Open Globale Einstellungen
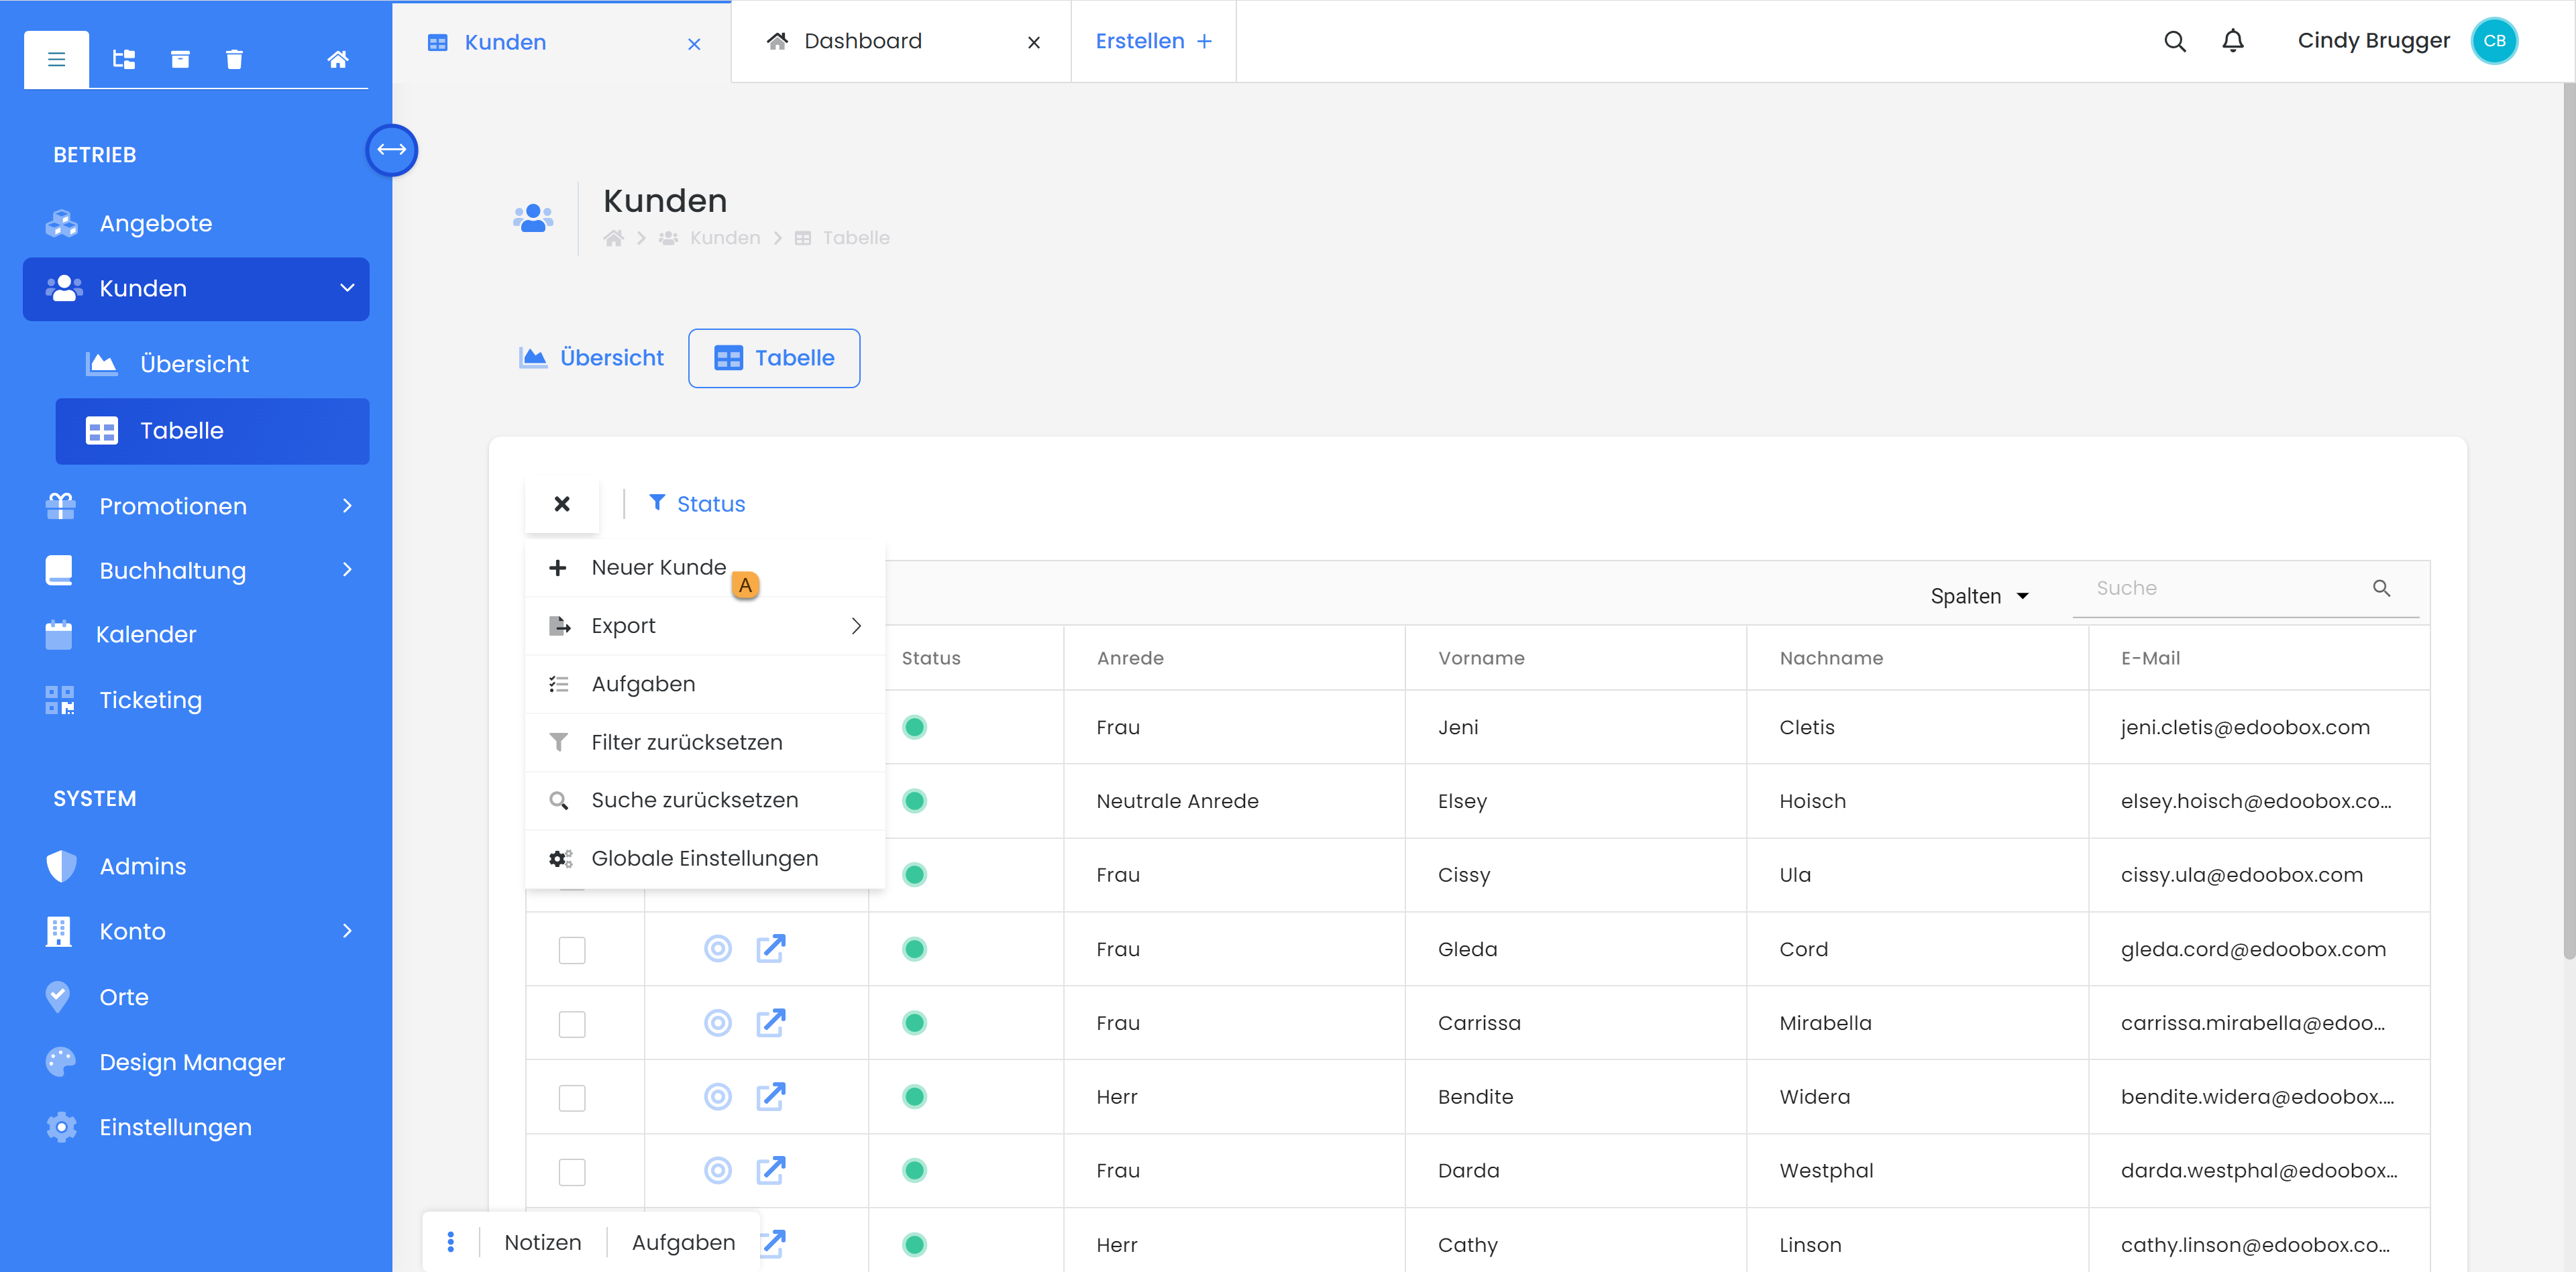 click(x=705, y=858)
